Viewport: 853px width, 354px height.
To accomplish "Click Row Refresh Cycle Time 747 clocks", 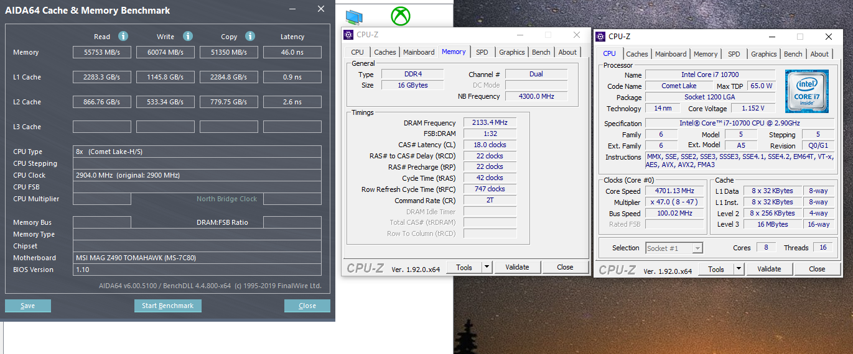I will 490,189.
